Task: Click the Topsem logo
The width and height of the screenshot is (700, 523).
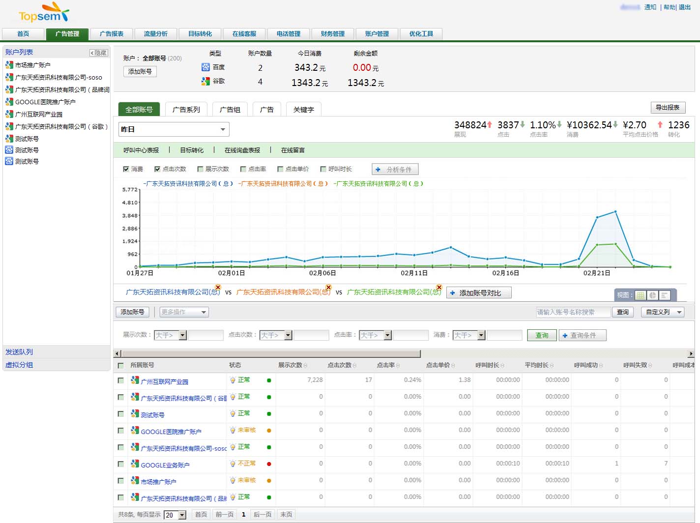Action: tap(43, 13)
